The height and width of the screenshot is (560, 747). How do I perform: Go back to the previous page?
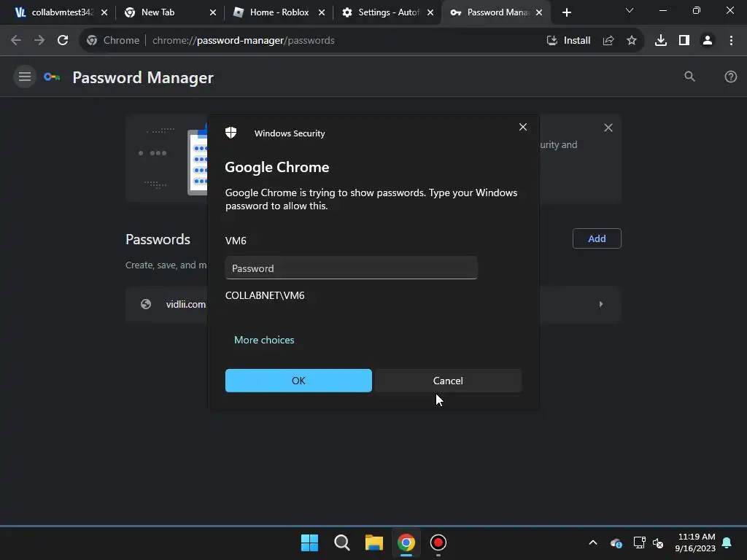click(x=16, y=41)
